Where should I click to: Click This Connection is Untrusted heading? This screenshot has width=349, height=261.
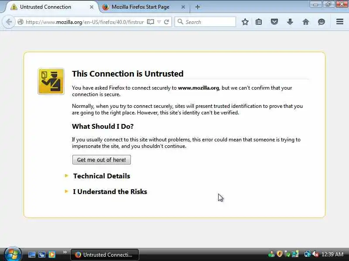pos(128,74)
